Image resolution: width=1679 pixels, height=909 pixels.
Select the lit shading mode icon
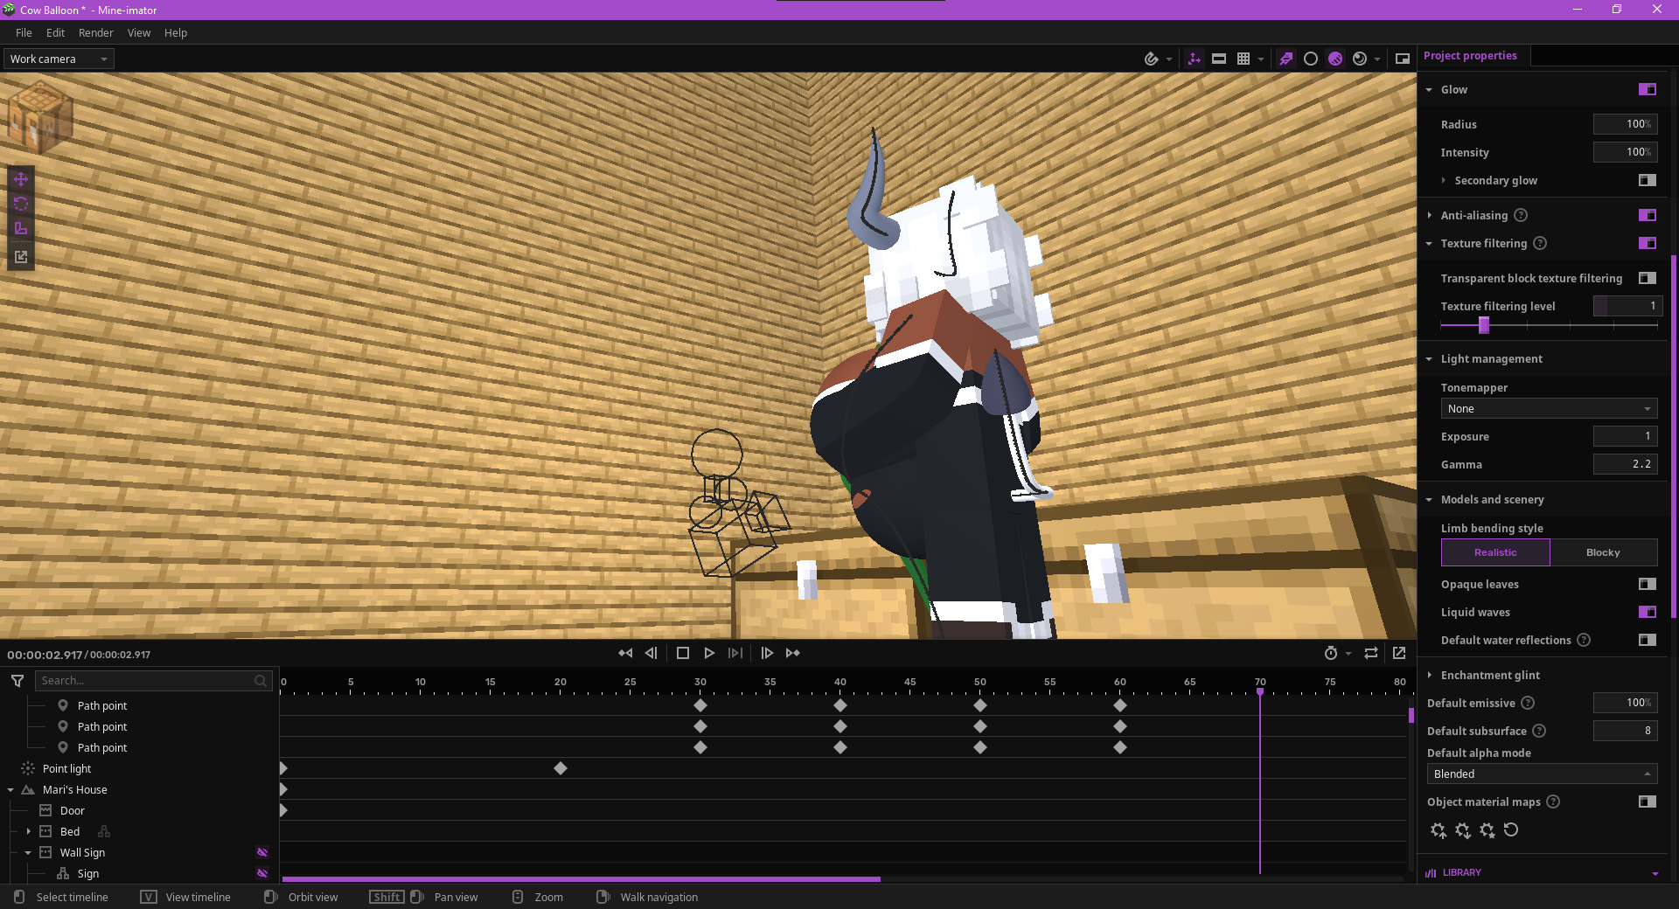click(x=1335, y=59)
